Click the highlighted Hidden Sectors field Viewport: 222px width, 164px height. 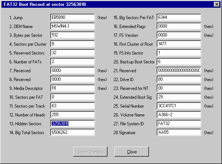72,123
